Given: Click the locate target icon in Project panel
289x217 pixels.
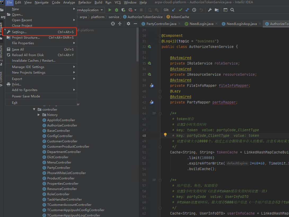Looking at the screenshot, I should (x=113, y=24).
